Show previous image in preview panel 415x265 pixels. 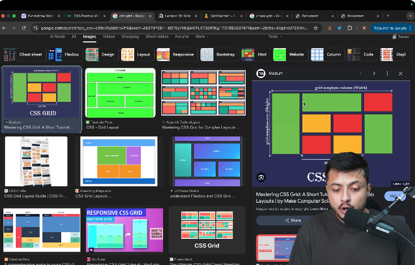tap(361, 74)
